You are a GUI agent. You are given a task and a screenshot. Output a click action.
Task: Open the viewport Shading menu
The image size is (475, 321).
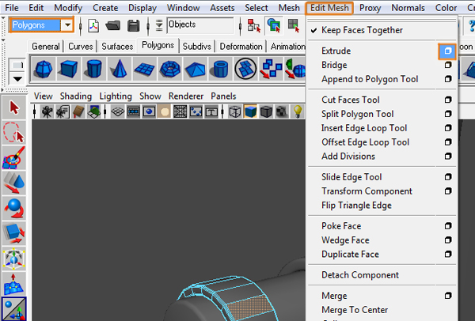tap(76, 96)
